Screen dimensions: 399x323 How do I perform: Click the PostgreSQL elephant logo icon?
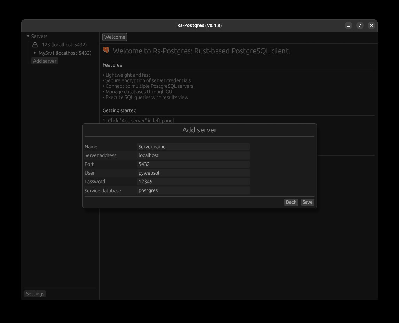[x=107, y=50]
